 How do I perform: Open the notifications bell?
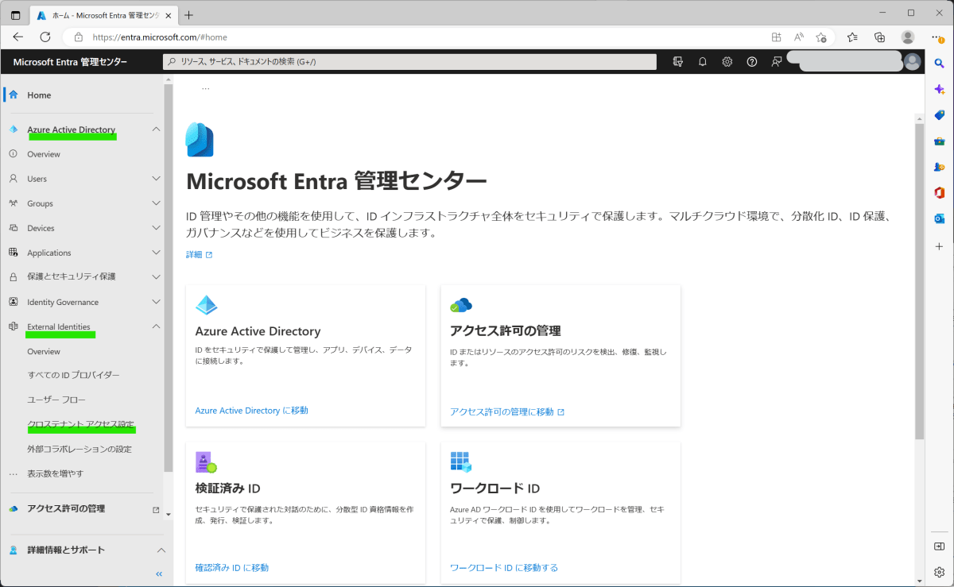(703, 62)
